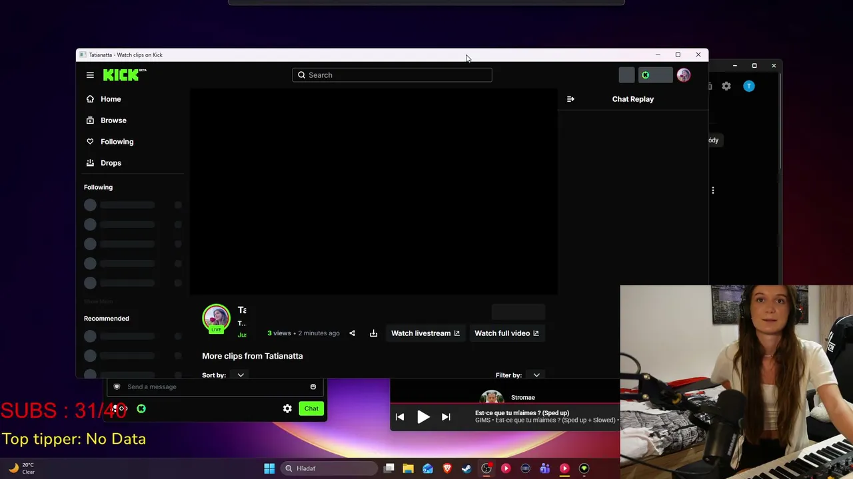
Task: Download this clip
Action: click(x=373, y=333)
